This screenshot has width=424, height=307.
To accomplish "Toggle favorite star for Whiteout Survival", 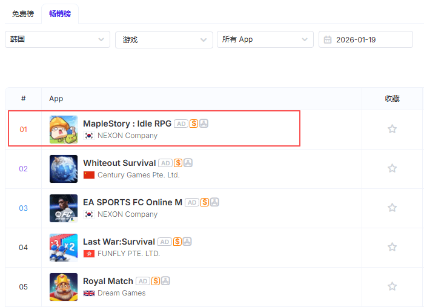I will click(392, 168).
